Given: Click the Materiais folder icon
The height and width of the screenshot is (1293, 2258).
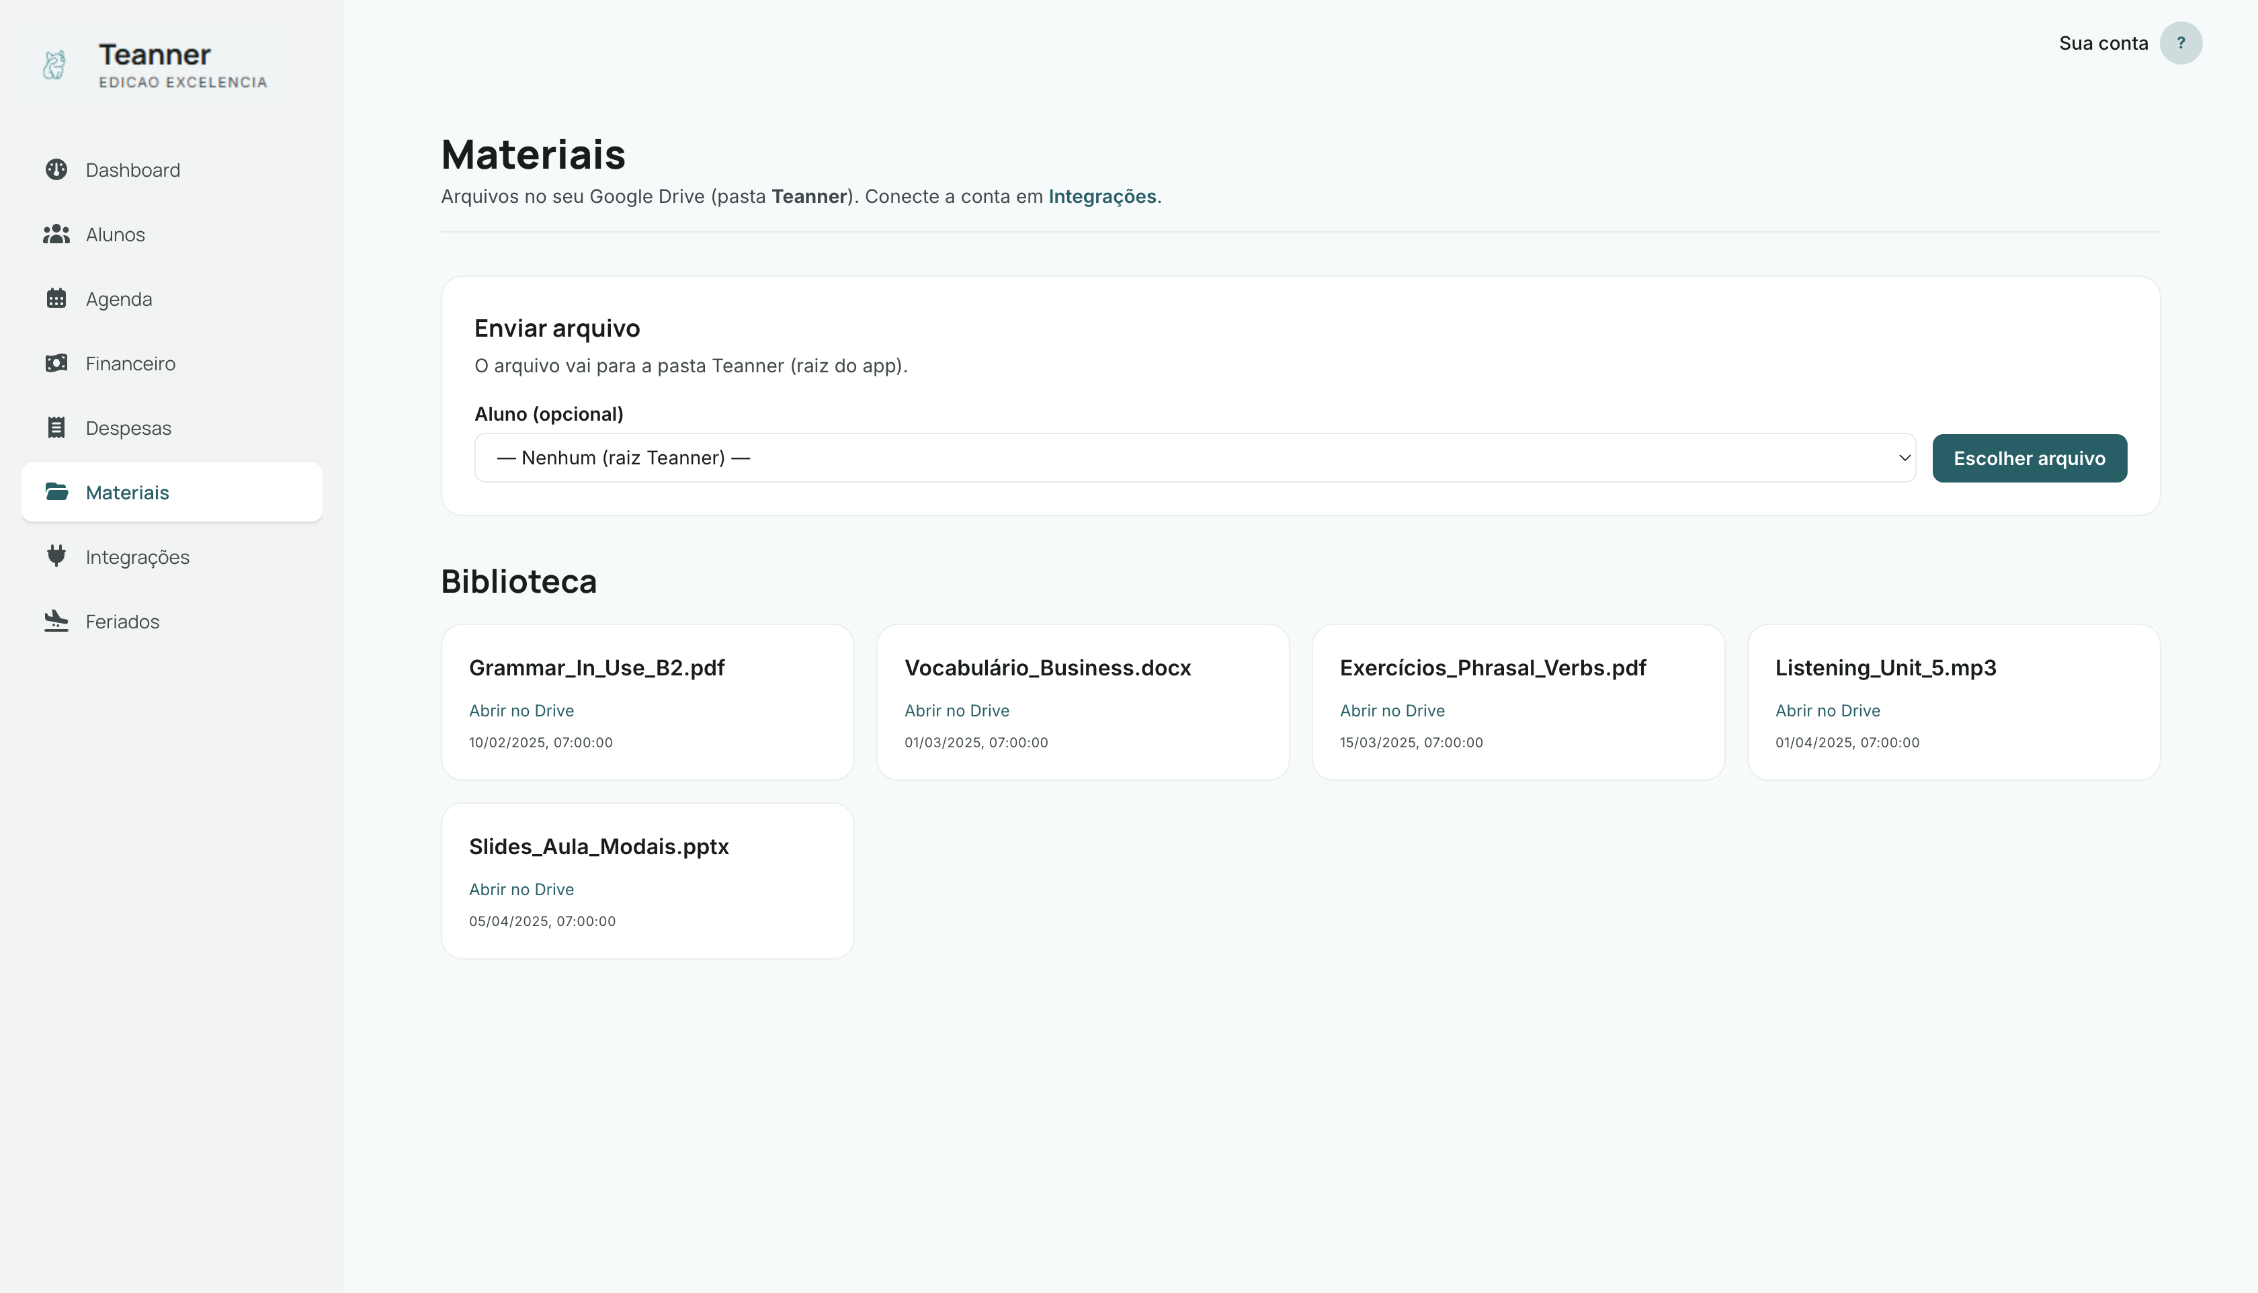Looking at the screenshot, I should (56, 492).
